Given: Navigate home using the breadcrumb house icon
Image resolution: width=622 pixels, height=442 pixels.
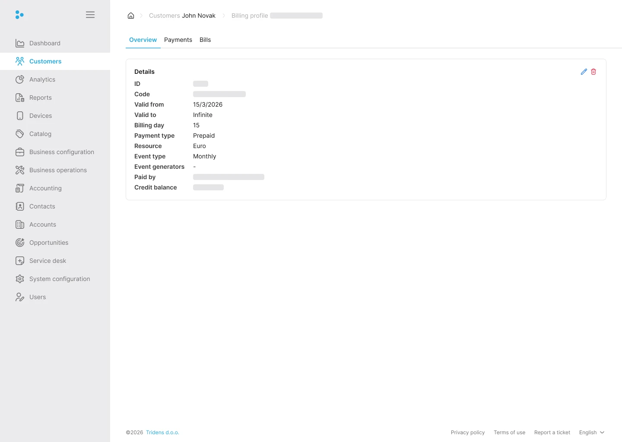Looking at the screenshot, I should click(131, 16).
